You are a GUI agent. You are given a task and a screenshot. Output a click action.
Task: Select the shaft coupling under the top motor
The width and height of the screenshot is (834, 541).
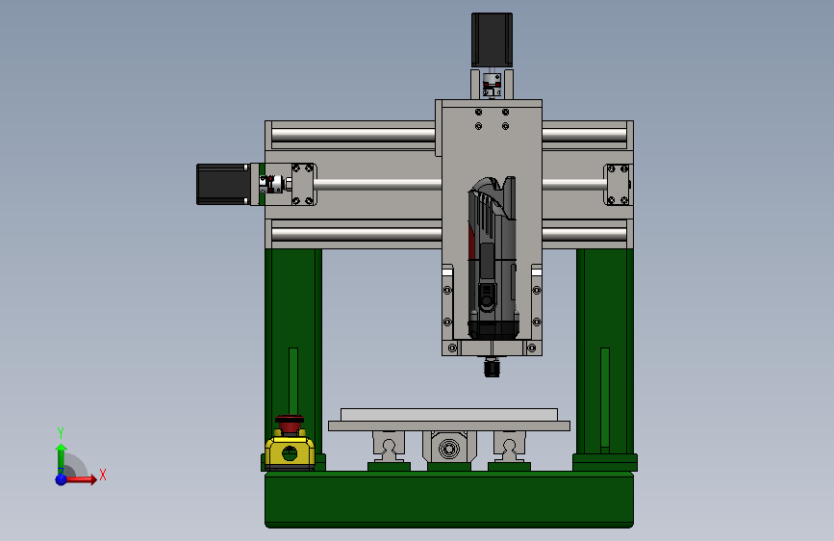tap(492, 86)
